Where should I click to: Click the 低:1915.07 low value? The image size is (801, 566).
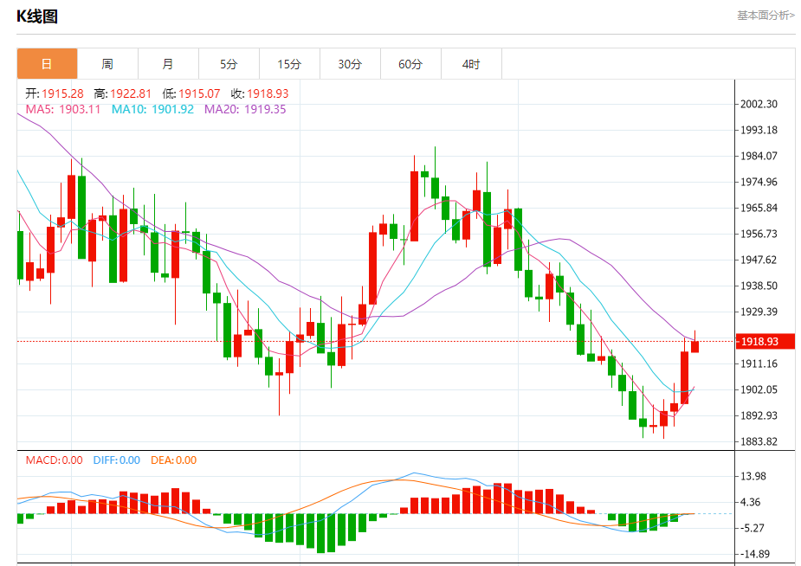[x=191, y=93]
